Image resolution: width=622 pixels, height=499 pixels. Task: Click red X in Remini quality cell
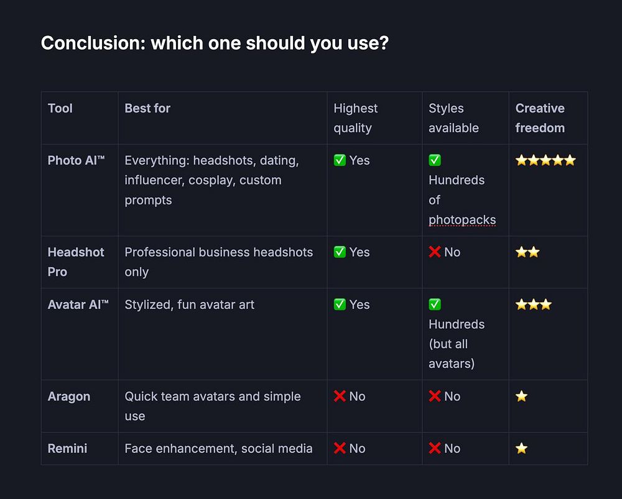pyautogui.click(x=340, y=449)
